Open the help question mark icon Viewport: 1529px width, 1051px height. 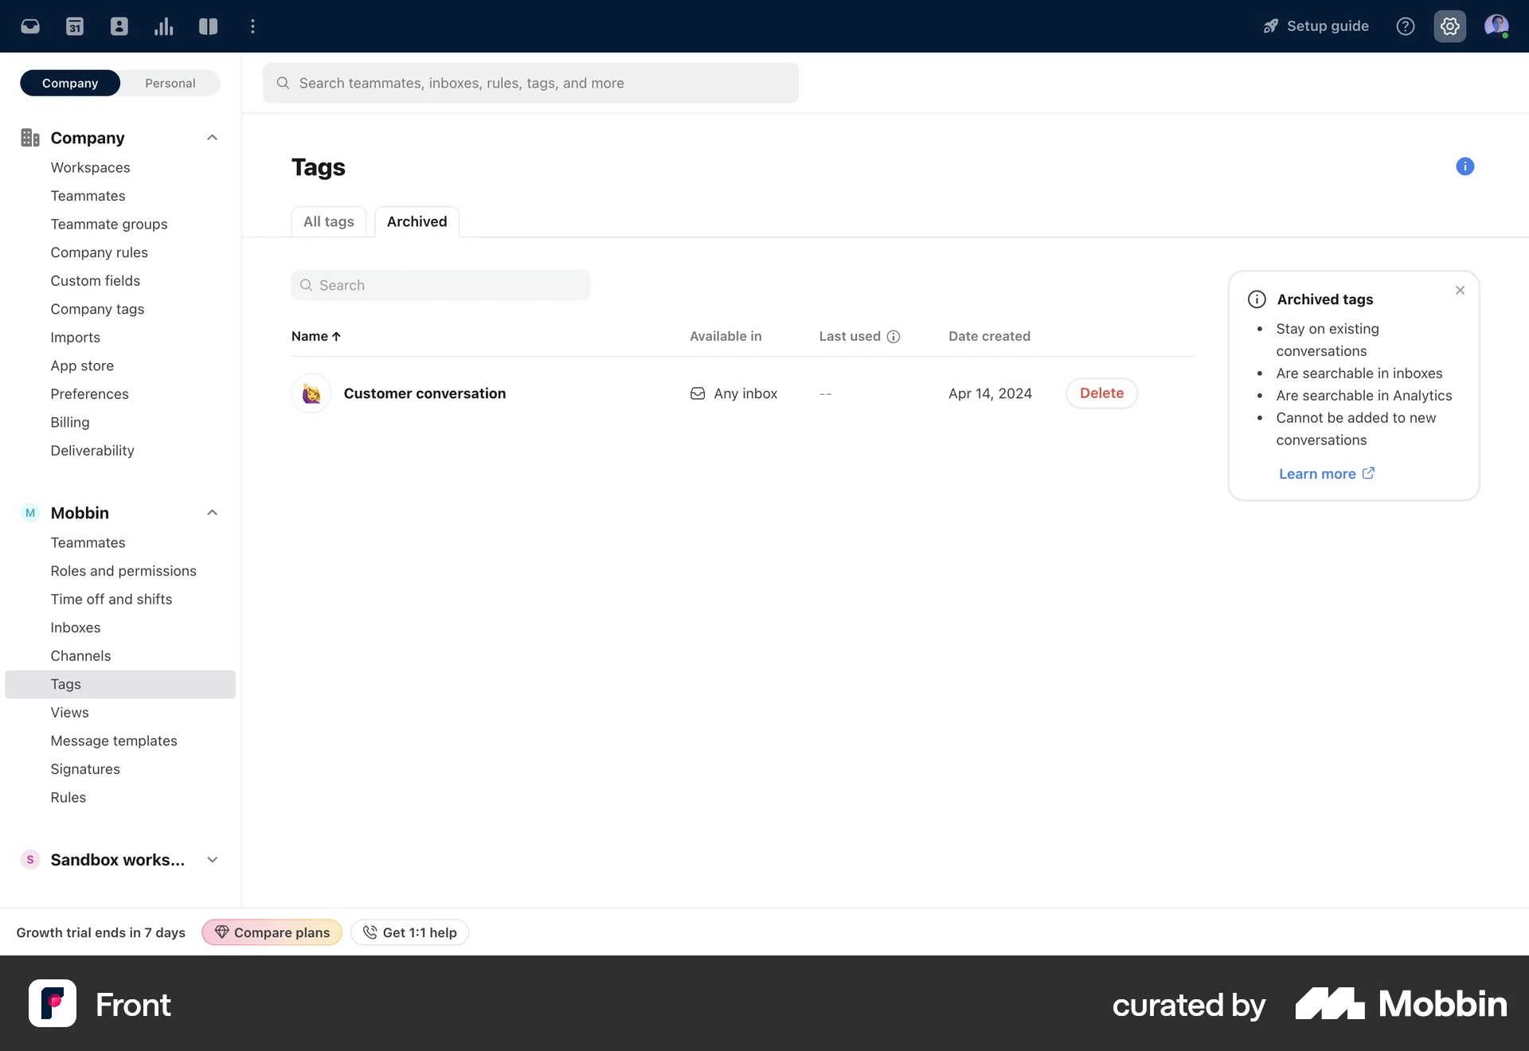1406,26
